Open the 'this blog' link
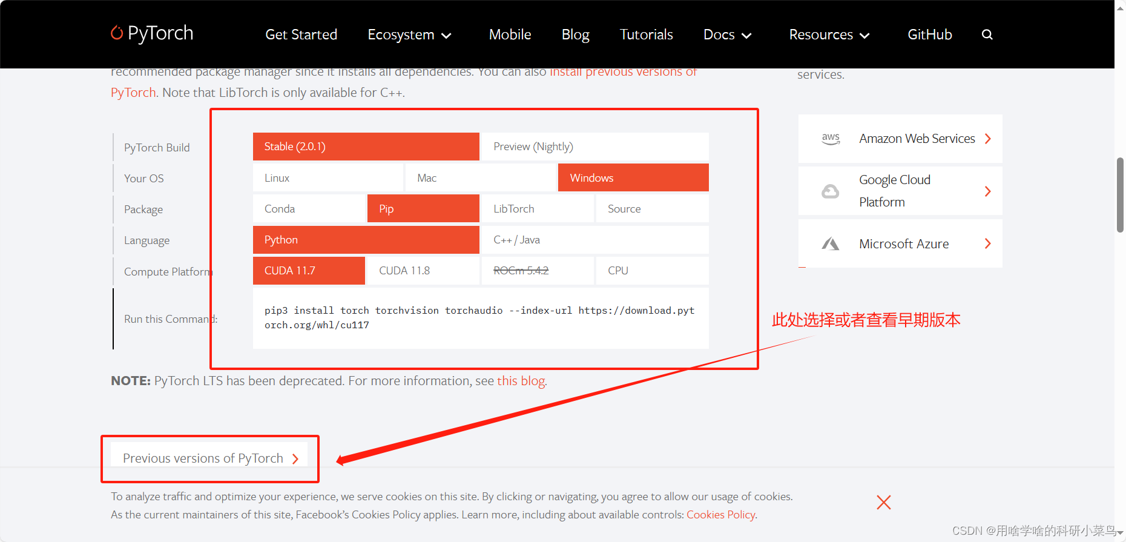The width and height of the screenshot is (1126, 542). (521, 381)
